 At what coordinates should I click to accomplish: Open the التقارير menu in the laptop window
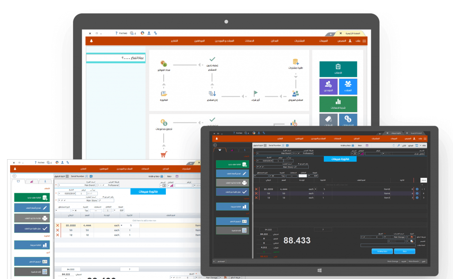click(174, 41)
